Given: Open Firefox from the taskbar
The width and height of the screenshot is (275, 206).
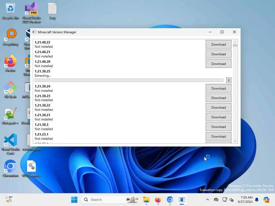Looking at the screenshot, I should (x=158, y=200).
